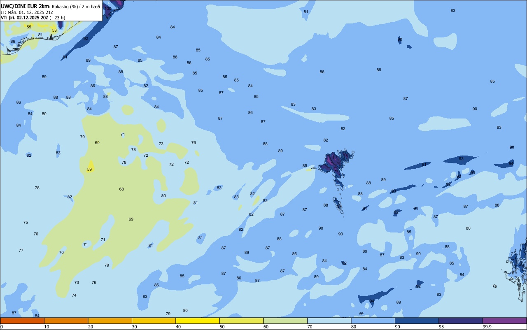Click the dark orange 0–10 legend swatch
527x330 pixels.
[22, 321]
